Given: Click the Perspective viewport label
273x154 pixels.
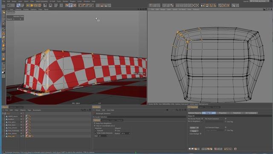Looking at the screenshot, I should tap(11, 12).
